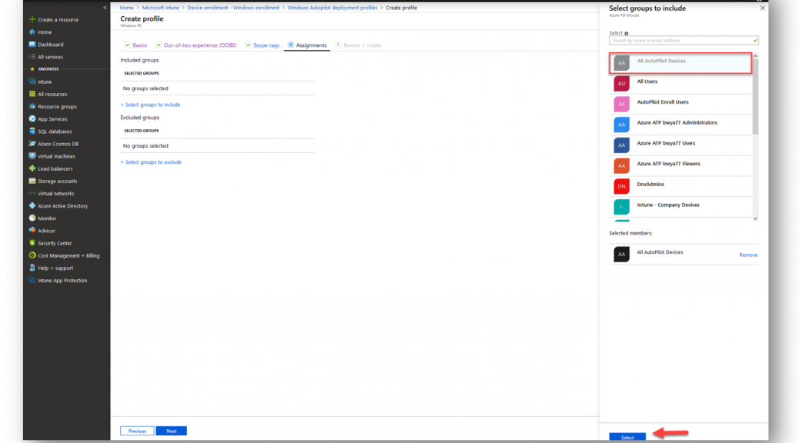Click the info icon beside Select label
This screenshot has width=799, height=443.
(x=627, y=34)
